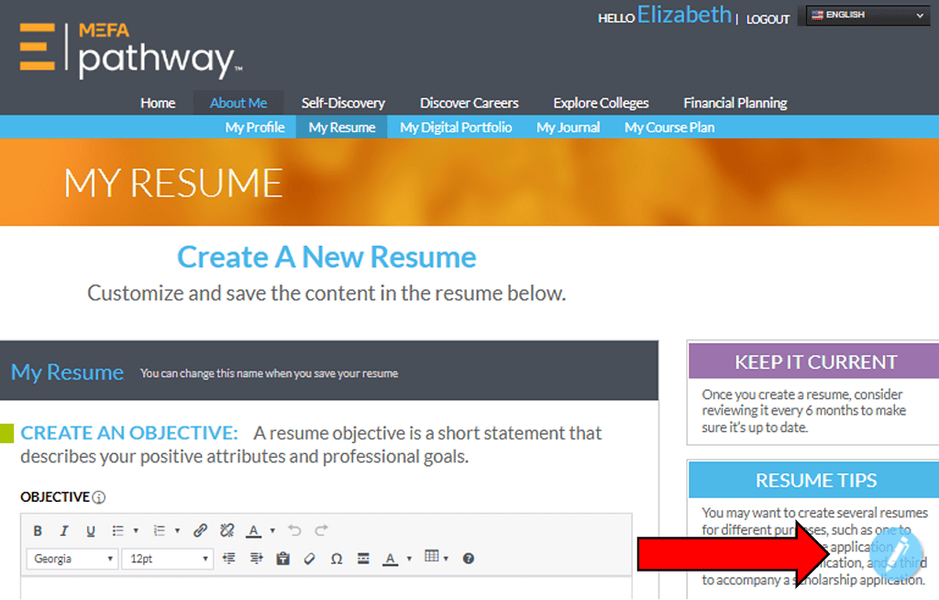Toggle bold formatting in the objective editor
939x600 pixels.
[38, 530]
